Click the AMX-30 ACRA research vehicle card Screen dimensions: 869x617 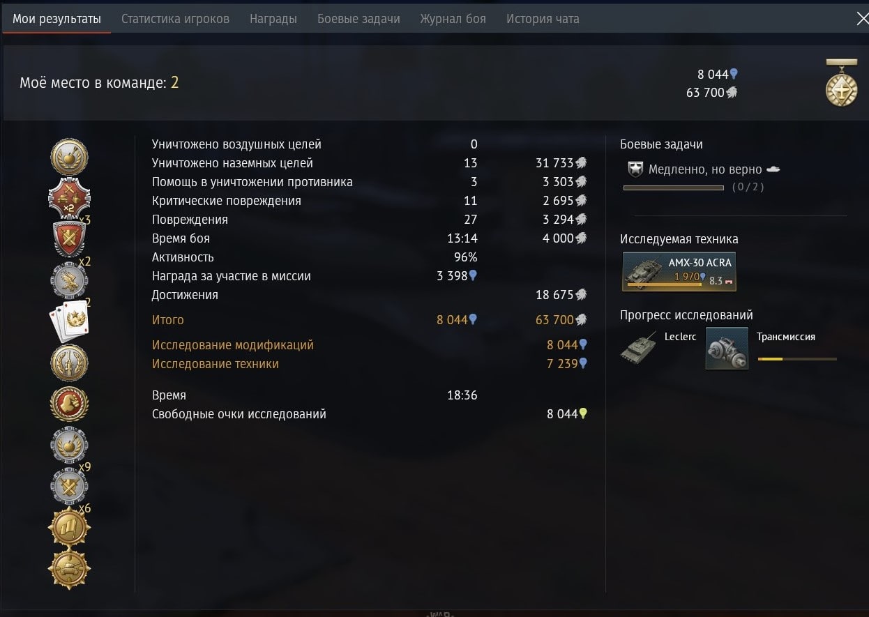click(x=679, y=271)
